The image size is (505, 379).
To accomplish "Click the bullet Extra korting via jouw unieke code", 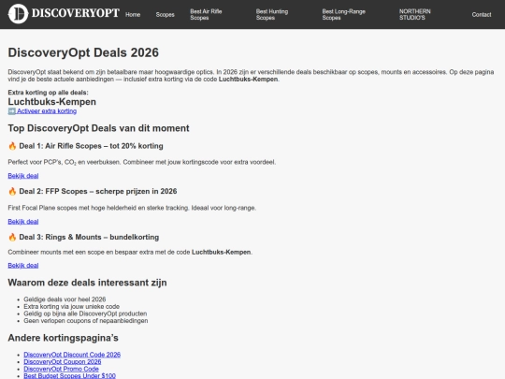I will pyautogui.click(x=71, y=307).
